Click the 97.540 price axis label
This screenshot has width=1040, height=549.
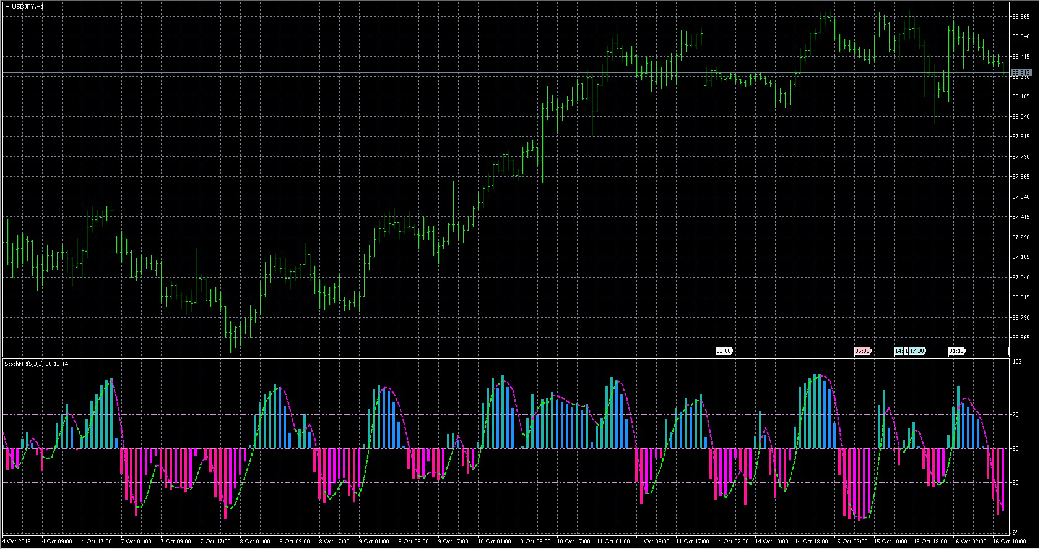1021,197
